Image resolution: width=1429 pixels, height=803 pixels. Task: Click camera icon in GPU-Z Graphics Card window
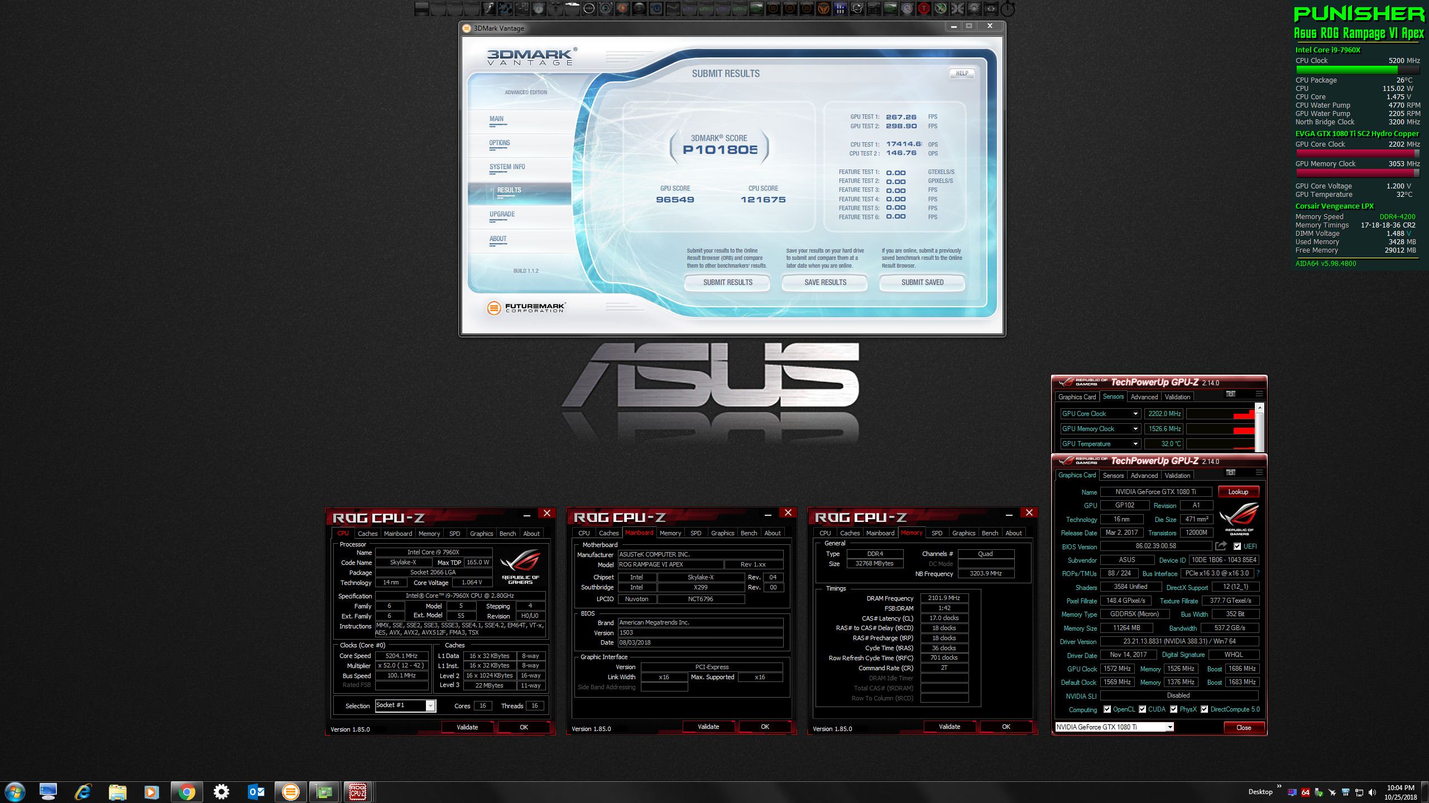[1230, 473]
